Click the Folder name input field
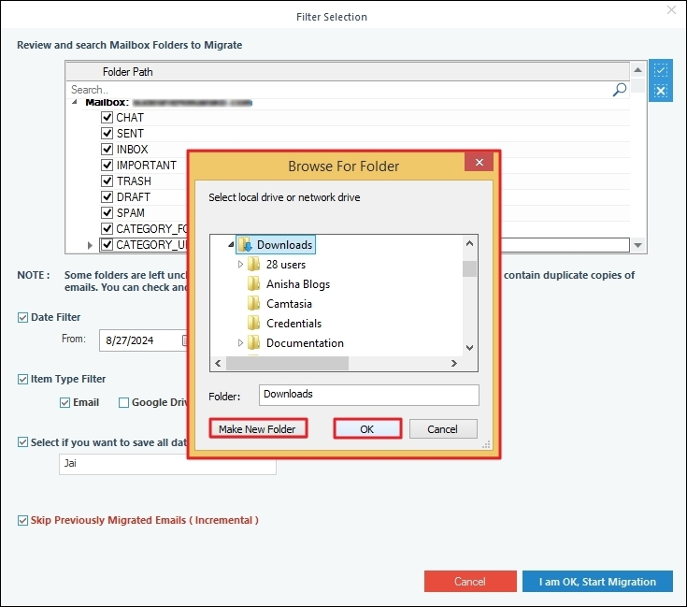This screenshot has height=607, width=687. click(x=369, y=395)
